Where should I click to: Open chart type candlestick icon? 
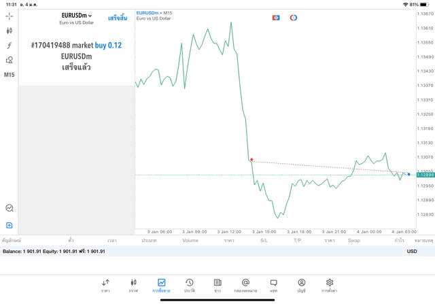point(10,31)
